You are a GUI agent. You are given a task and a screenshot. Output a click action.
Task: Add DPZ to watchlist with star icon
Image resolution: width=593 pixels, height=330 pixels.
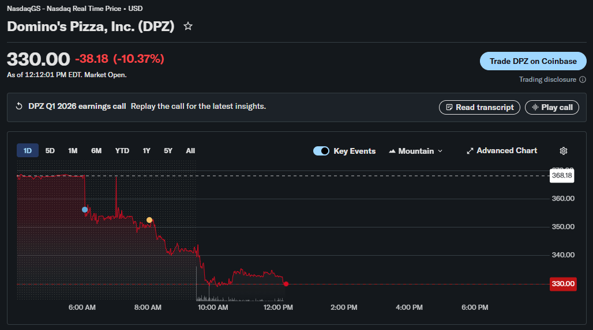(188, 26)
